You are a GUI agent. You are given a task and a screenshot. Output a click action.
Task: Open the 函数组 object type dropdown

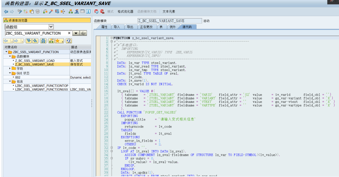point(51,27)
